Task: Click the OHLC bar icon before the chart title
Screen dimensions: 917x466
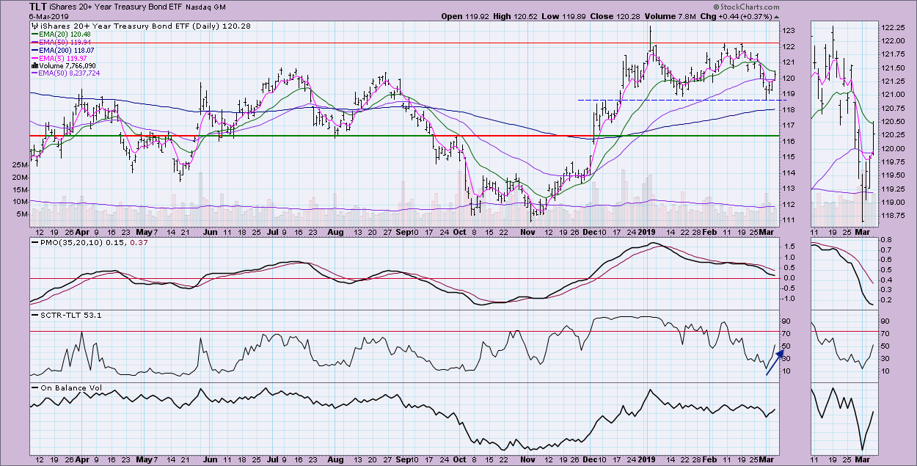Action: 34,25
